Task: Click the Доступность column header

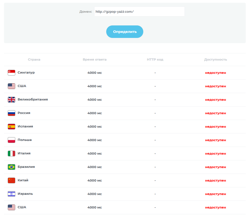Action: [215, 60]
